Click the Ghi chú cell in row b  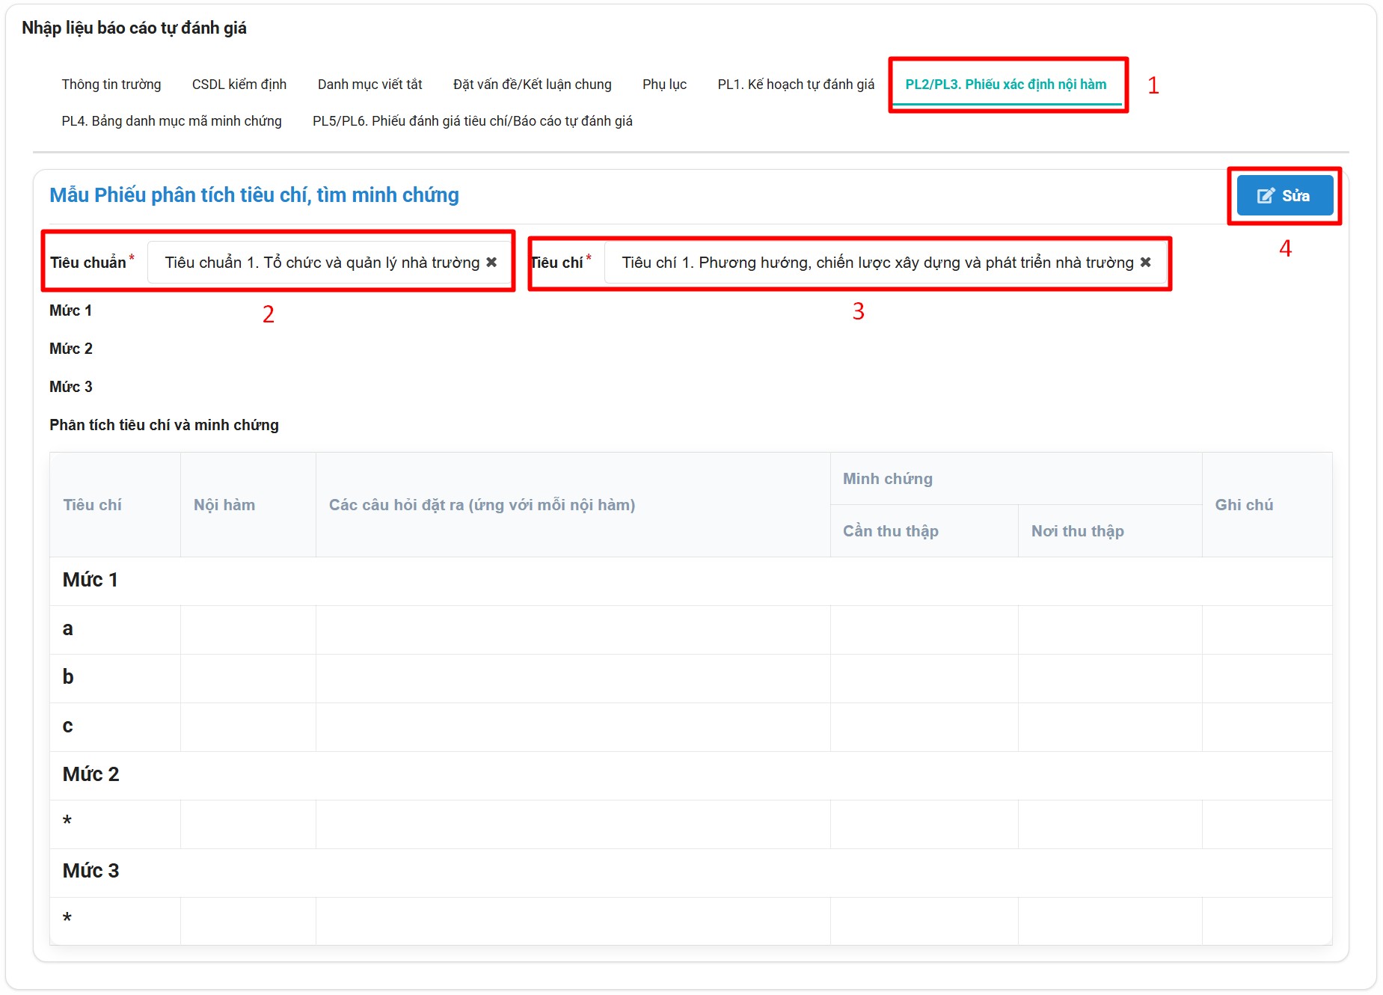1266,679
